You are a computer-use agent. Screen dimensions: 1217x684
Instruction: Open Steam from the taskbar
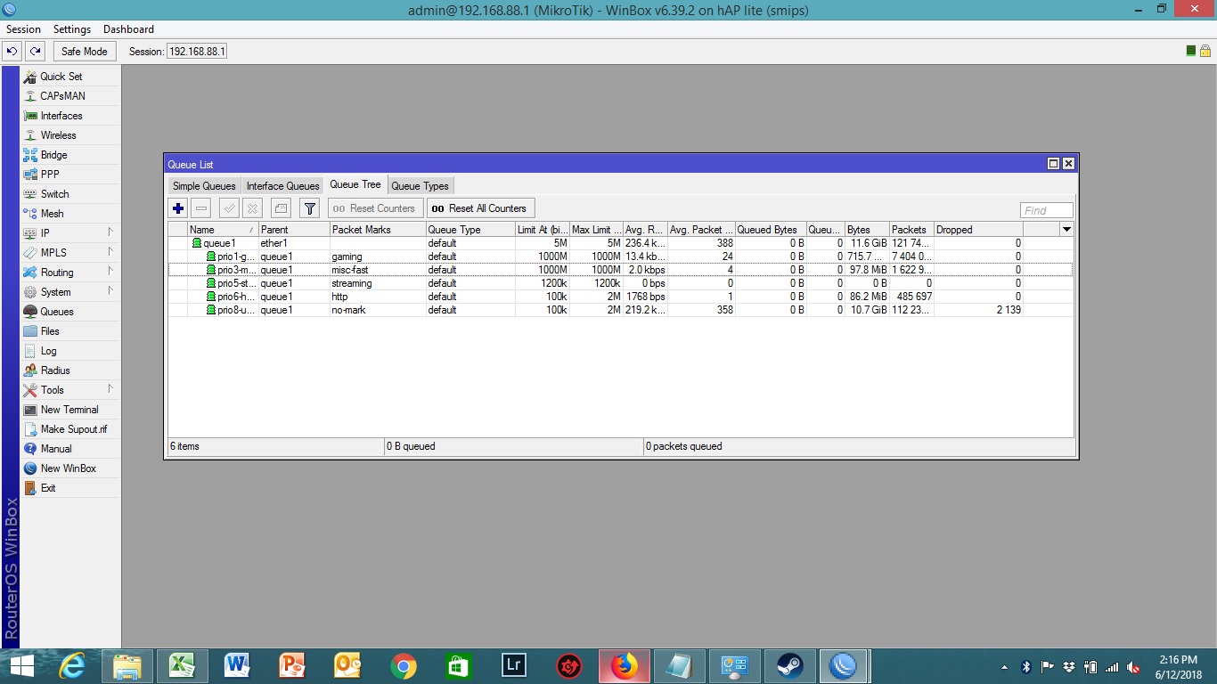[789, 666]
